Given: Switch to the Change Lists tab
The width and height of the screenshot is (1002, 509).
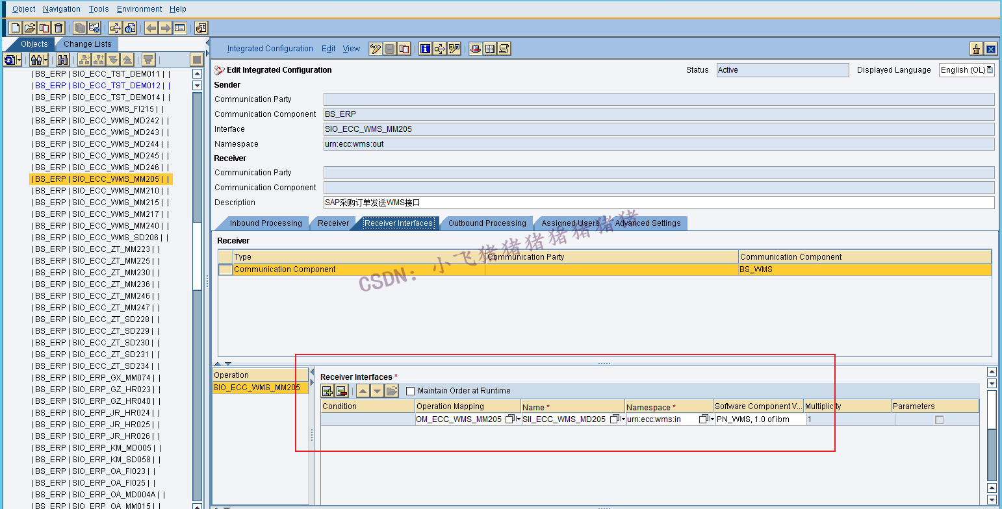Looking at the screenshot, I should (x=88, y=44).
